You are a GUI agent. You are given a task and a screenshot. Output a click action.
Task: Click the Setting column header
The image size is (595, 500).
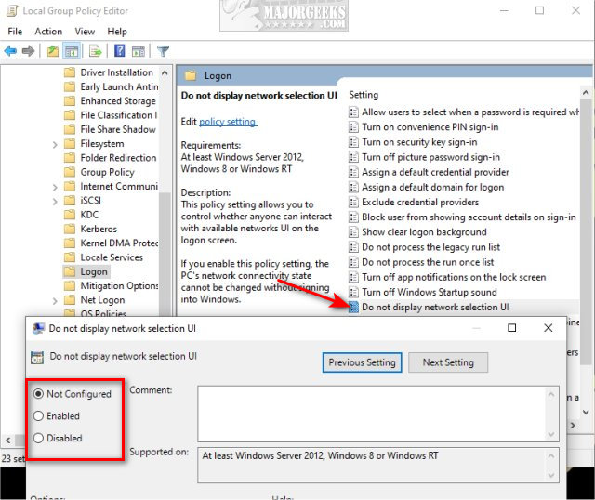tap(364, 95)
